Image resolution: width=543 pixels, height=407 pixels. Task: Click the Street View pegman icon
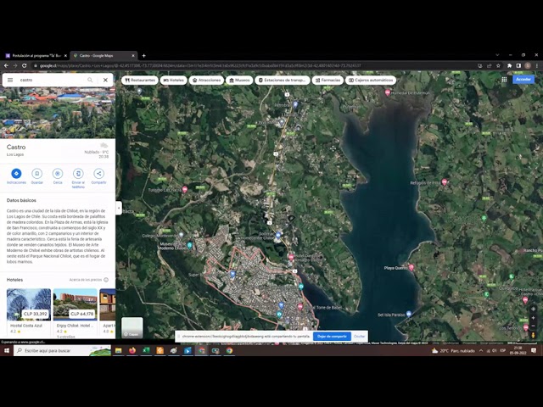pyautogui.click(x=534, y=335)
